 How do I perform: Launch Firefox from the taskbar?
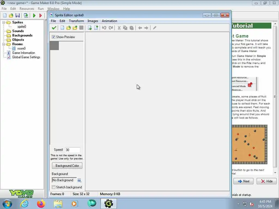point(41,204)
